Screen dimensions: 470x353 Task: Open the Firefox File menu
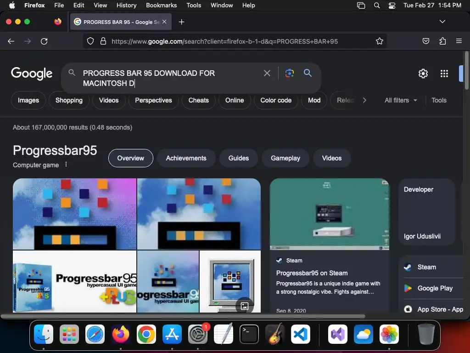pyautogui.click(x=59, y=6)
